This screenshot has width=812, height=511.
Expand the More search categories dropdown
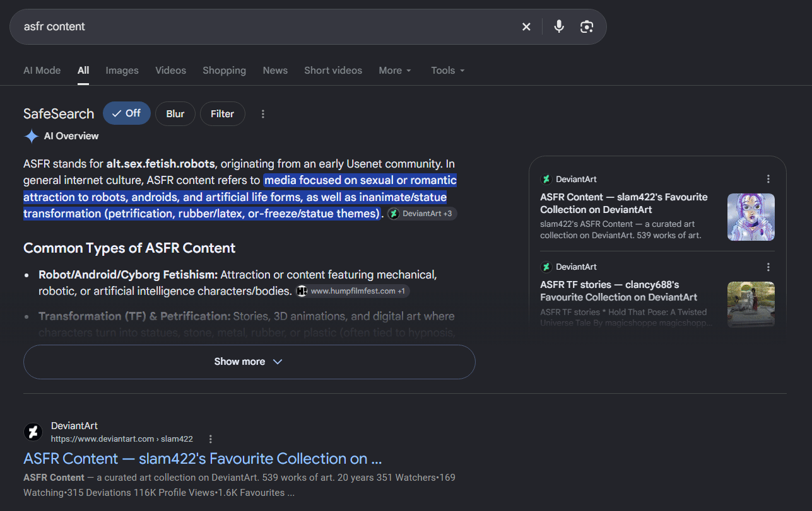point(395,71)
